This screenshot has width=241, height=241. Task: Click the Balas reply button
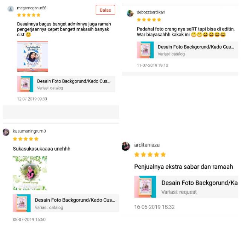point(105,10)
